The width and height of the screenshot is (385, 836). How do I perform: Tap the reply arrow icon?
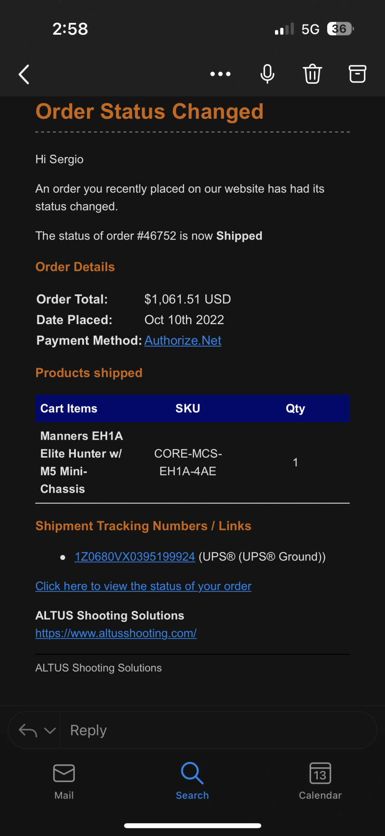click(x=28, y=730)
